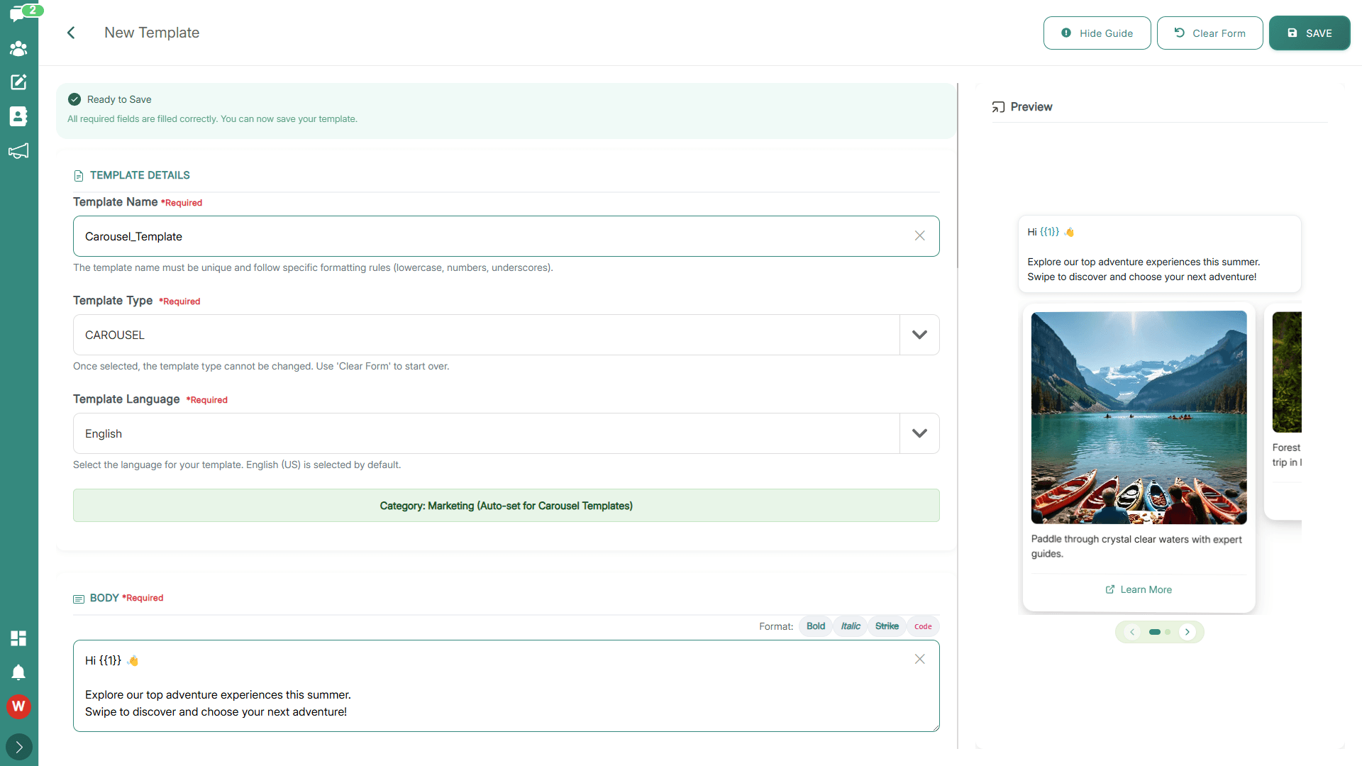The width and height of the screenshot is (1362, 766).
Task: Click the Clear Form button
Action: tap(1209, 33)
